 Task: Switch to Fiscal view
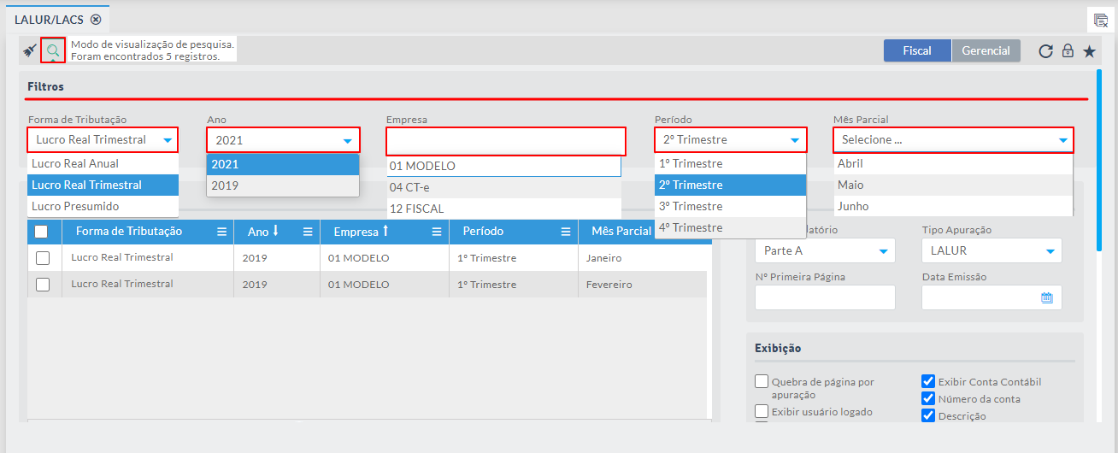(x=917, y=50)
